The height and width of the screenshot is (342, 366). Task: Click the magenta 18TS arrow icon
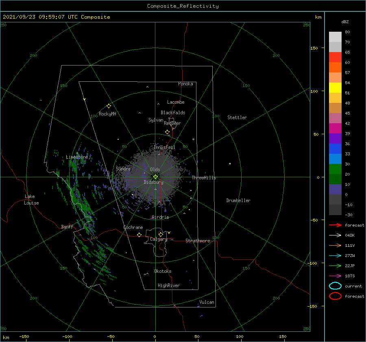click(x=335, y=276)
